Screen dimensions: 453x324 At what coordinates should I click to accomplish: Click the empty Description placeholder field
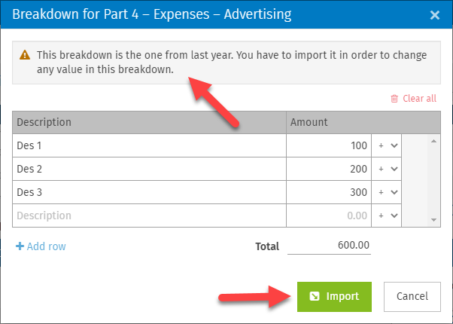pos(149,215)
